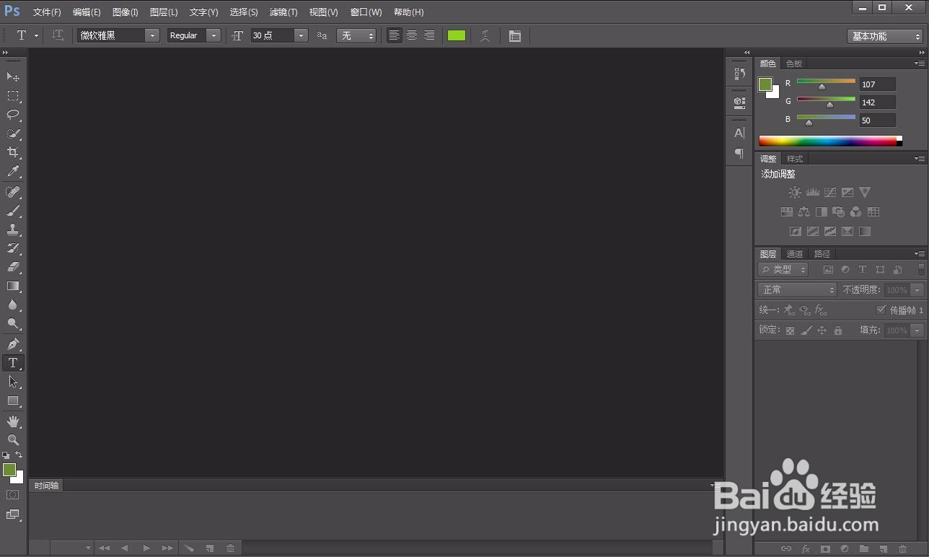
Task: Click the green text color swatch
Action: coord(457,35)
